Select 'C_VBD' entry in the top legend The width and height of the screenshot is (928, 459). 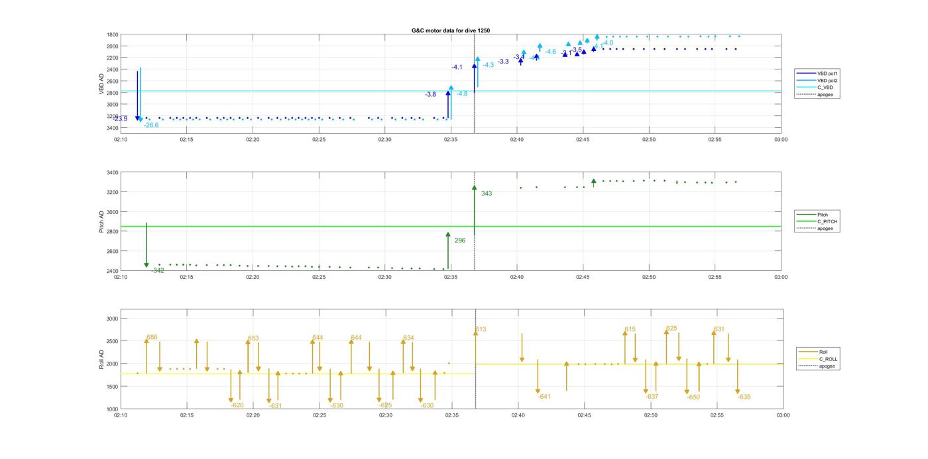tap(825, 87)
